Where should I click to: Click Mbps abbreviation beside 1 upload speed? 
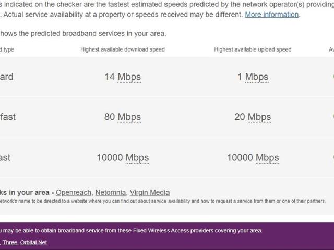tap(256, 77)
